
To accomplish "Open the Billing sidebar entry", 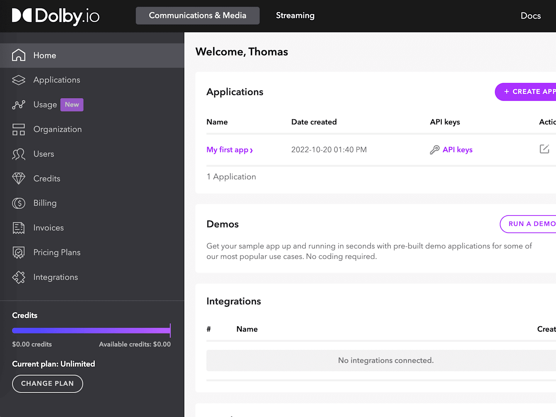I will [x=92, y=203].
